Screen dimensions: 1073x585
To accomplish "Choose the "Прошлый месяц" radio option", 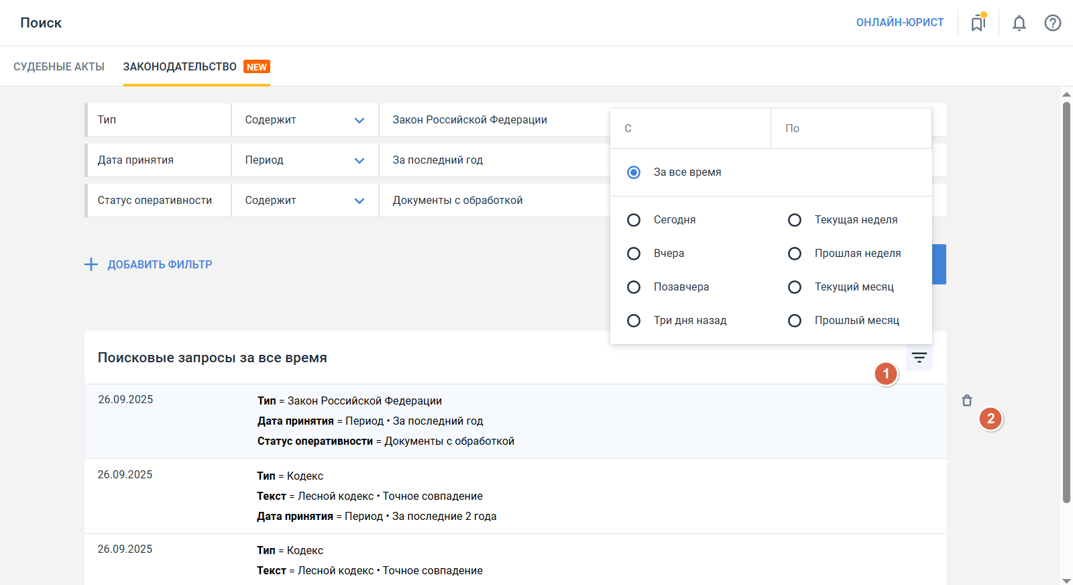I will 795,321.
